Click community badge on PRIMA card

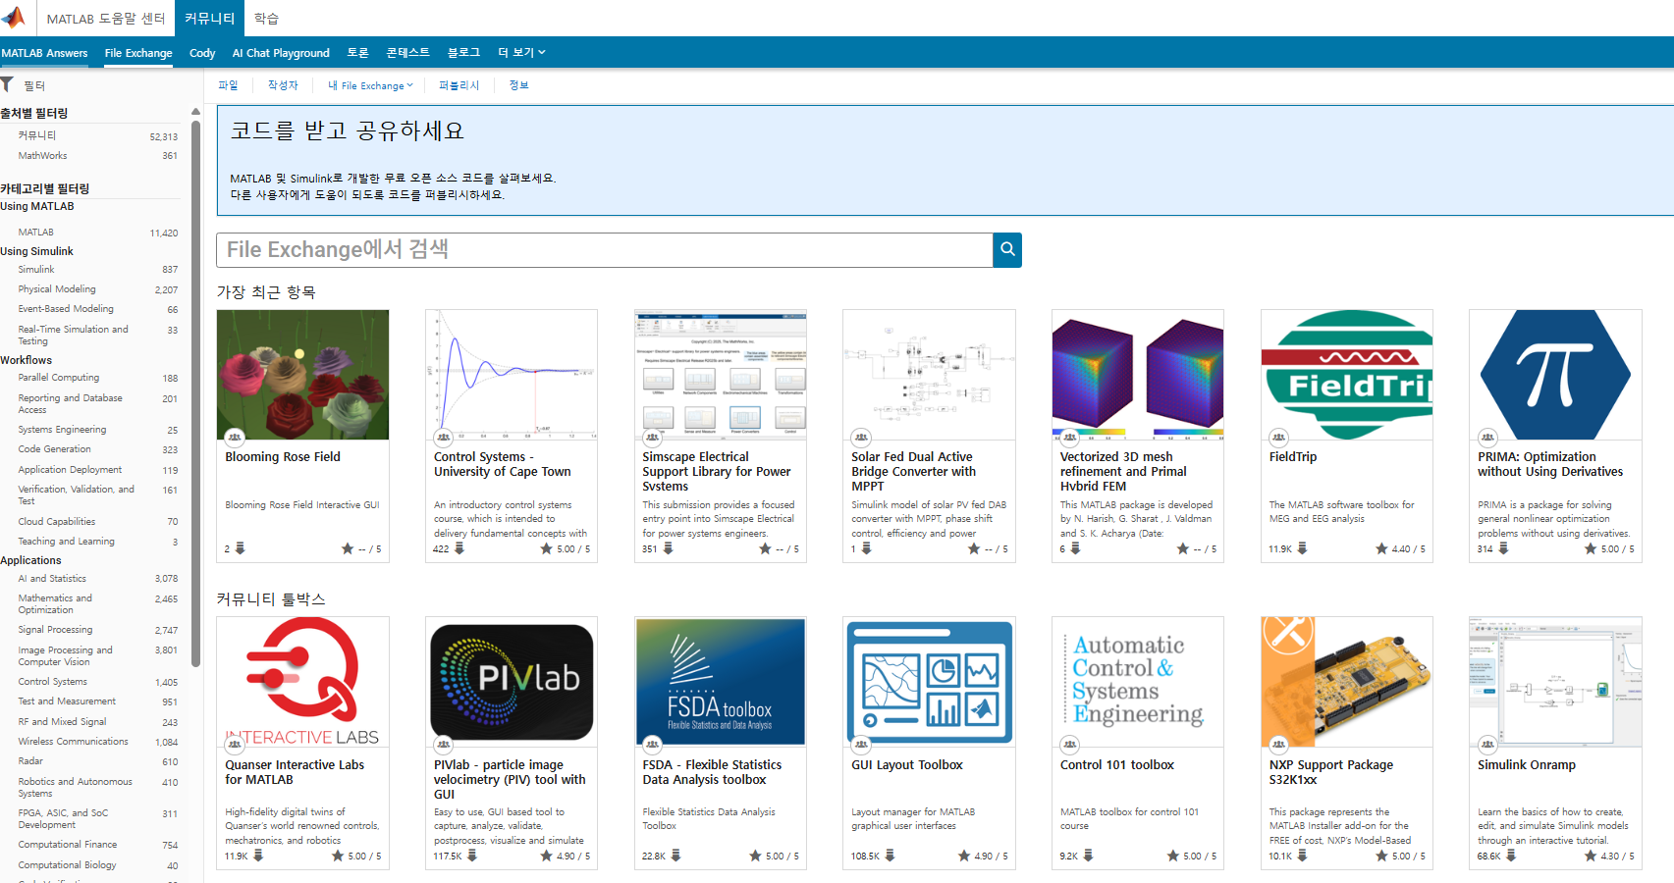[x=1487, y=438]
